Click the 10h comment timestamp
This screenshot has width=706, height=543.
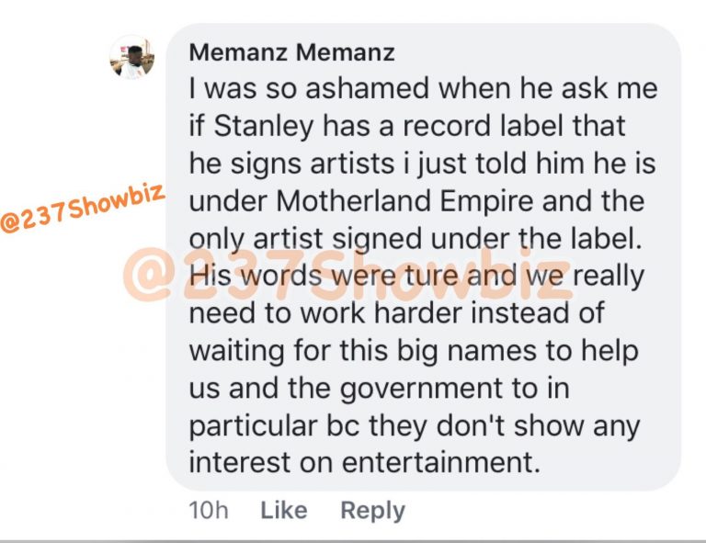click(208, 510)
